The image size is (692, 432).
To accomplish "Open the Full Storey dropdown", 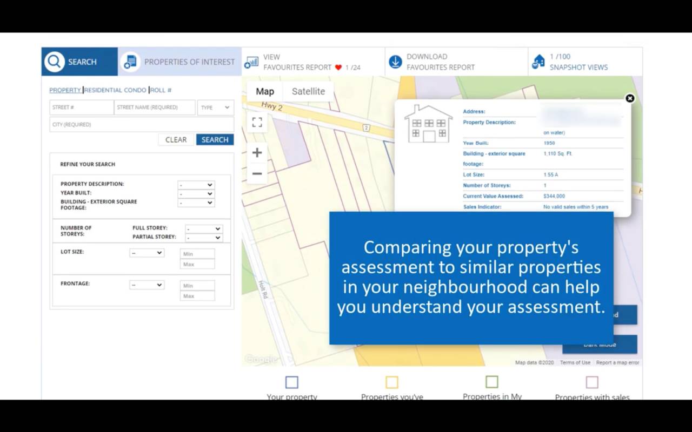I will pos(203,229).
